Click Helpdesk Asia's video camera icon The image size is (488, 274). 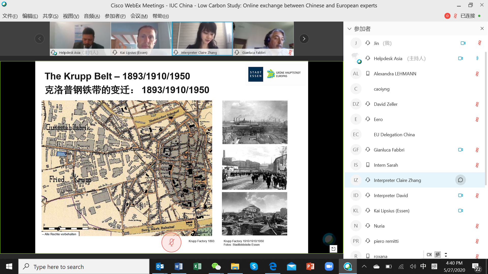[460, 58]
